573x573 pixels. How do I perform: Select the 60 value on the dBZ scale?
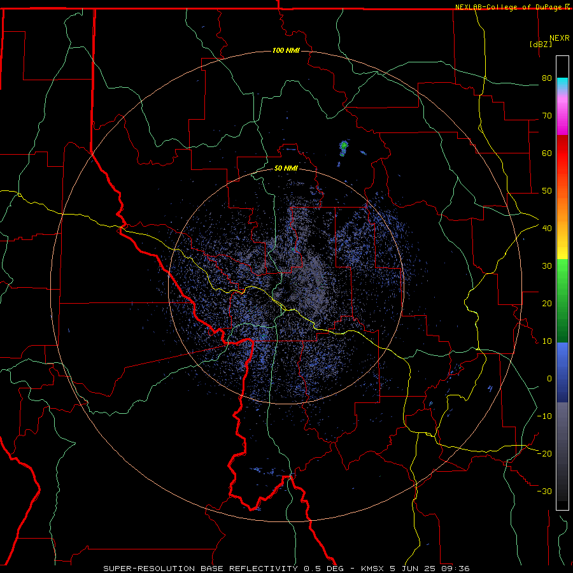(x=547, y=153)
